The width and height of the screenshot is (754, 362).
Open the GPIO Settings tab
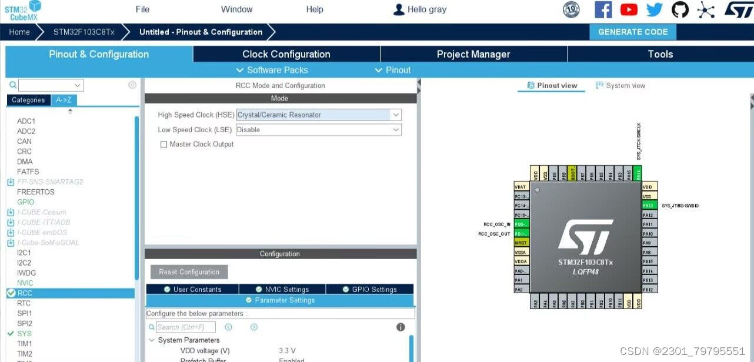click(x=369, y=289)
